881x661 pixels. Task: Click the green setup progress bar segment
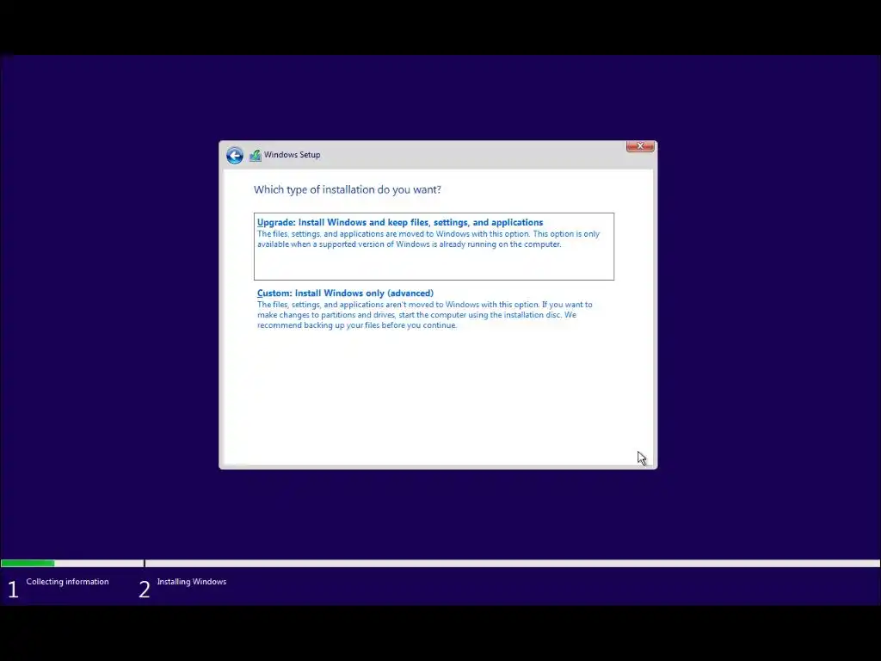coord(28,563)
